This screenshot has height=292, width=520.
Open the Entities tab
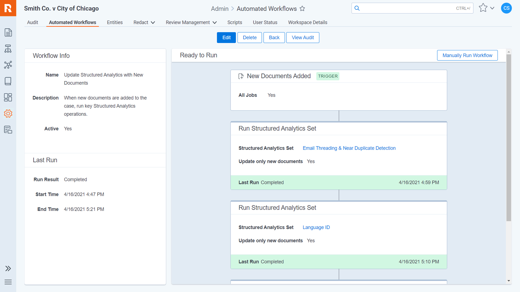coord(115,22)
